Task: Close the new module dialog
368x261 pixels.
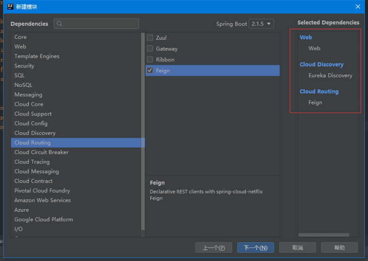Action: point(358,6)
